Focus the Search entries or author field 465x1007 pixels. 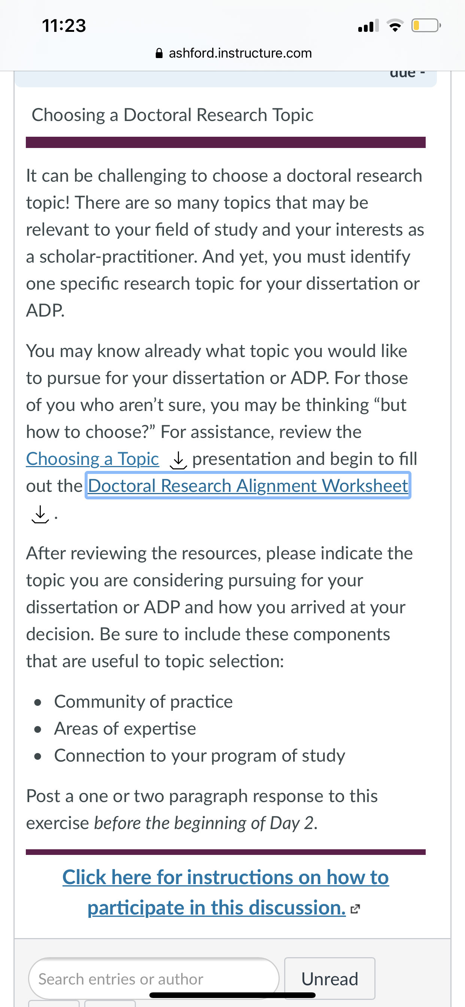[154, 979]
